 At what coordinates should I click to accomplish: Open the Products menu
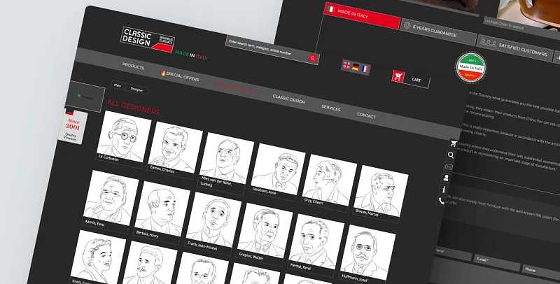[x=133, y=66]
